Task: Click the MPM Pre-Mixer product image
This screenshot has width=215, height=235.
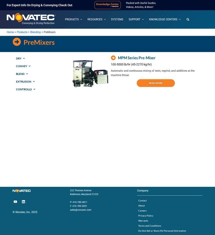Action: (90, 74)
